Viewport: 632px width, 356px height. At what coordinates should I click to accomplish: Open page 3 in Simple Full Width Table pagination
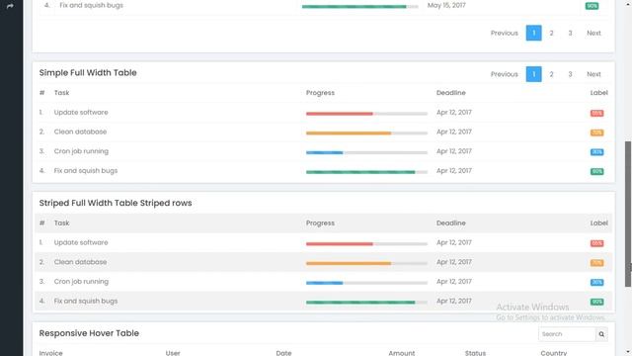570,74
